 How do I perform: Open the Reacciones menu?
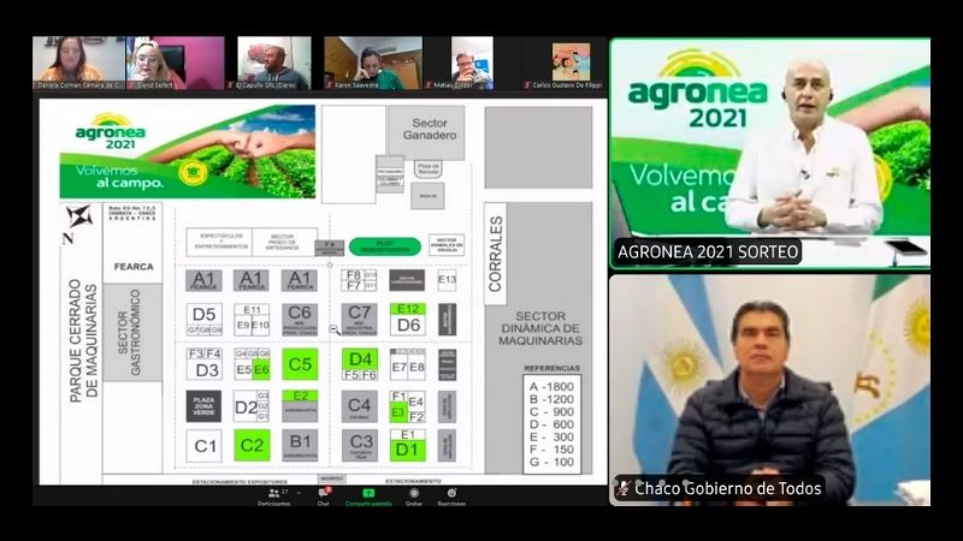(x=451, y=494)
